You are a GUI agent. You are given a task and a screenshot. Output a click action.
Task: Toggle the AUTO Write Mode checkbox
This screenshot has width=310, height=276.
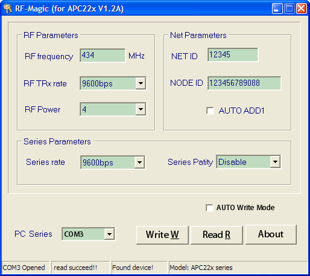pos(209,208)
